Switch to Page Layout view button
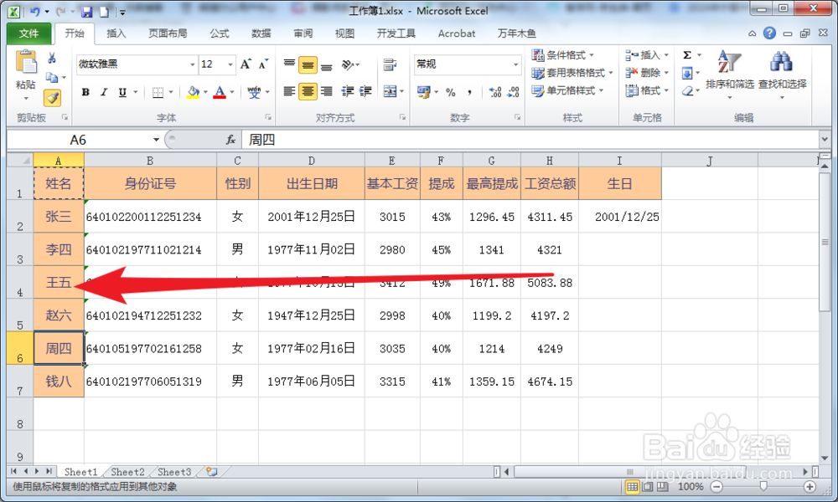This screenshot has width=838, height=502. (647, 487)
